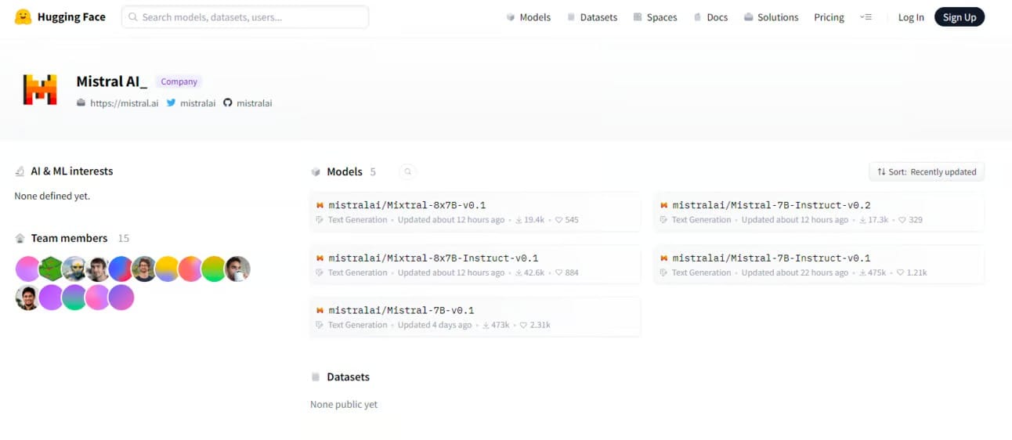Open mistralai/Mistral-7B-Instruct-v0.2 model card
The image size is (1012, 440).
819,211
